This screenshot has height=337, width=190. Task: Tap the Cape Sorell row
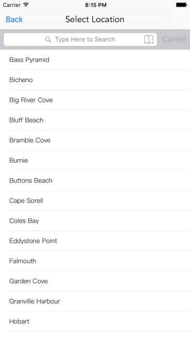(95, 200)
